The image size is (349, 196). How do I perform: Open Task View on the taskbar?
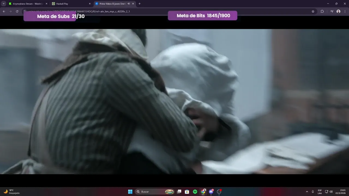coord(179,192)
